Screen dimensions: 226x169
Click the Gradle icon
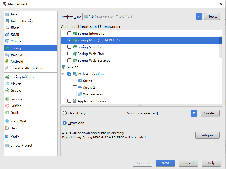click(x=7, y=90)
